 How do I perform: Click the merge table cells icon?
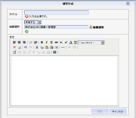tap(48, 52)
